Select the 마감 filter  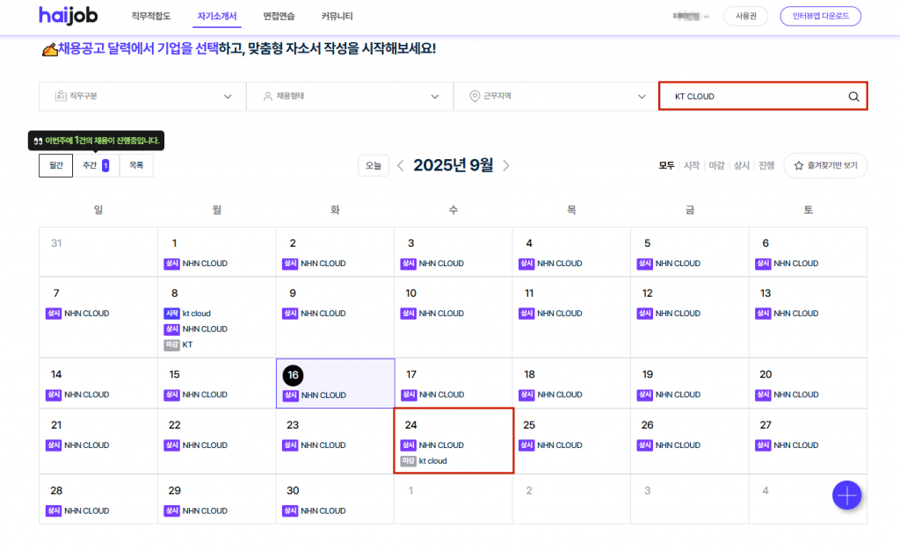click(716, 165)
